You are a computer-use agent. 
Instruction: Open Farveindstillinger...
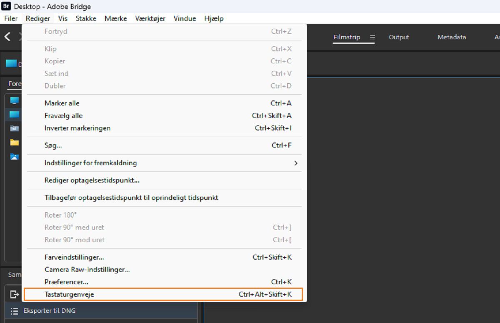tap(165, 257)
